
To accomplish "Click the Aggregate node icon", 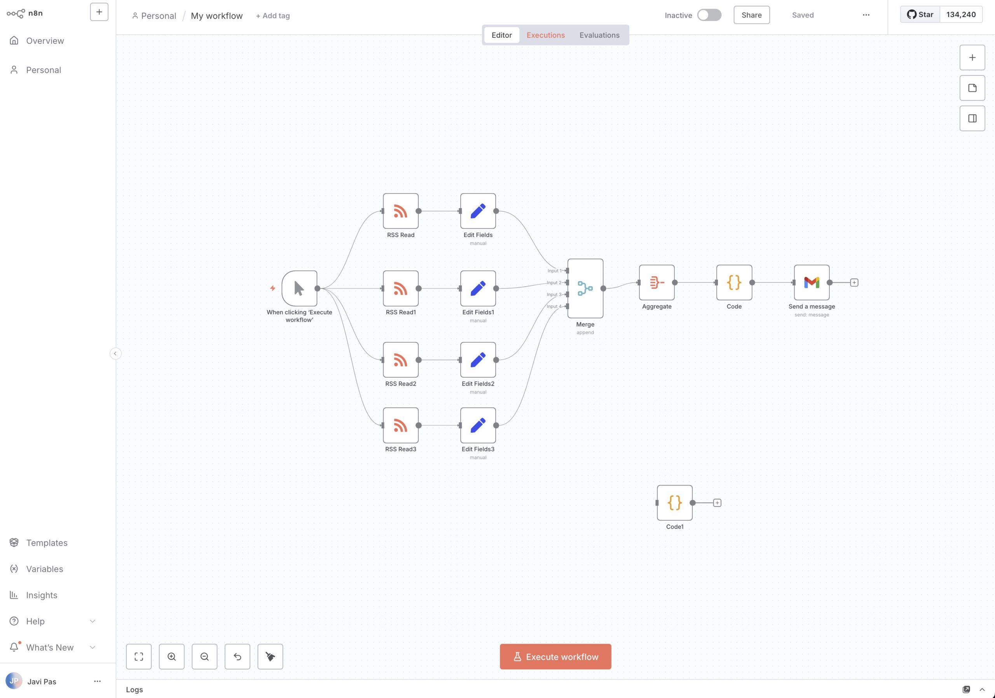I will coord(656,282).
